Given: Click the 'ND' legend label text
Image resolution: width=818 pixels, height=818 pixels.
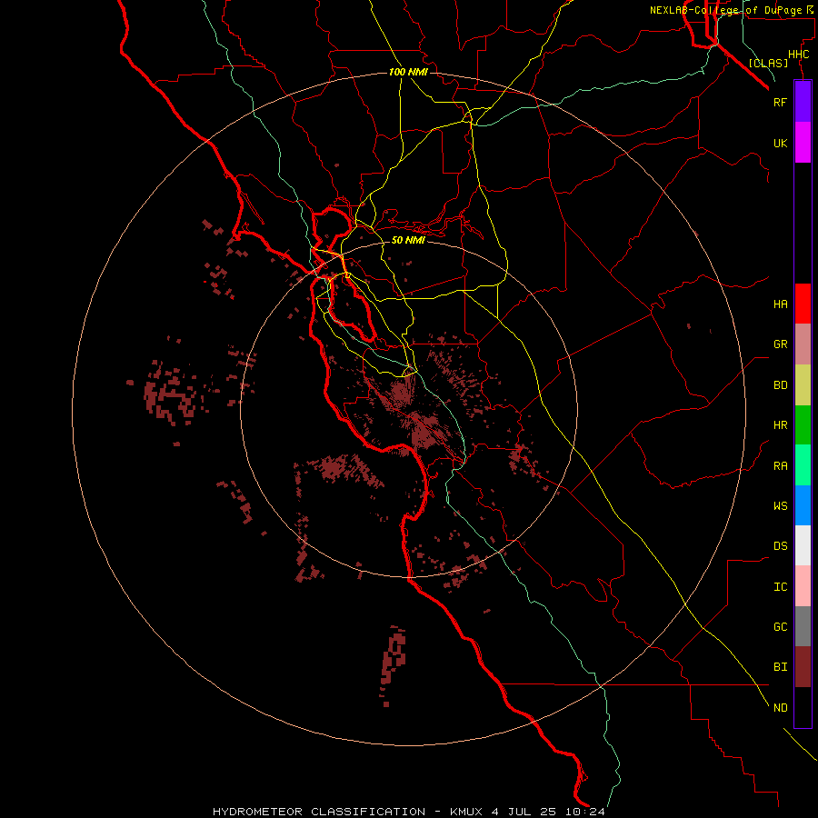Looking at the screenshot, I should pyautogui.click(x=780, y=708).
